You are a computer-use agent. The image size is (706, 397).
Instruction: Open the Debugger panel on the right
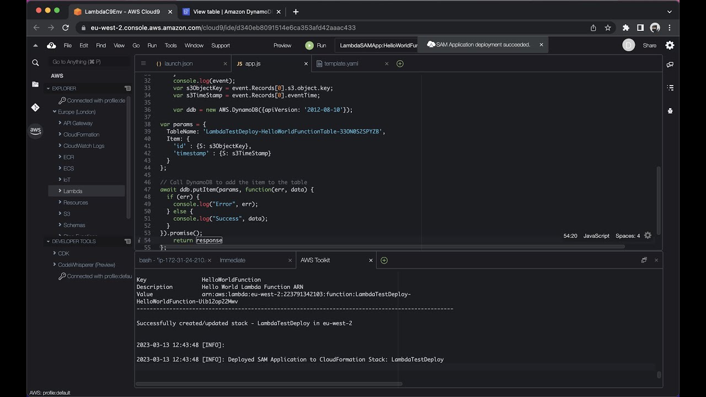[x=670, y=111]
